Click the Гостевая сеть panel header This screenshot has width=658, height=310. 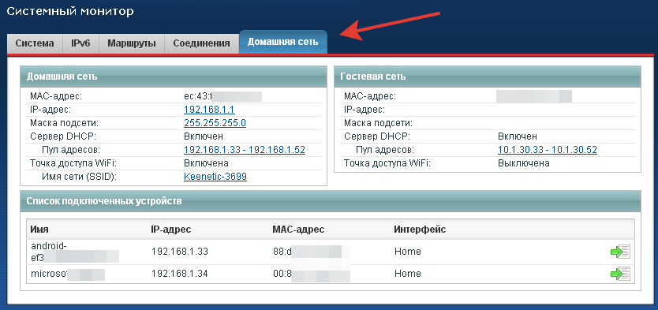coord(488,77)
